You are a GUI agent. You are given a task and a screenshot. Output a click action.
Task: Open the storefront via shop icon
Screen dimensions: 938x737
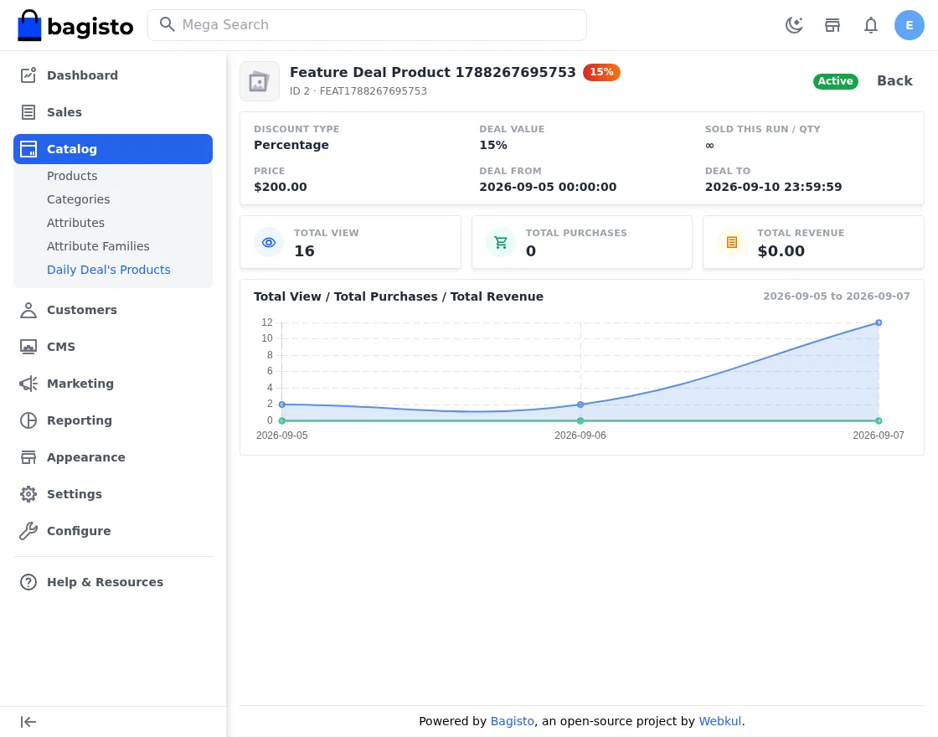pos(832,25)
